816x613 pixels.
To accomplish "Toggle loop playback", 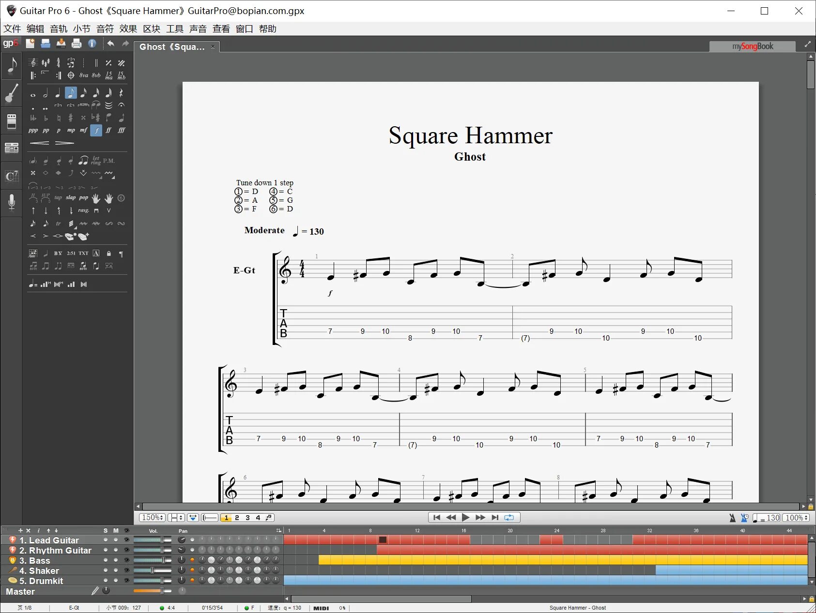I will (x=509, y=518).
